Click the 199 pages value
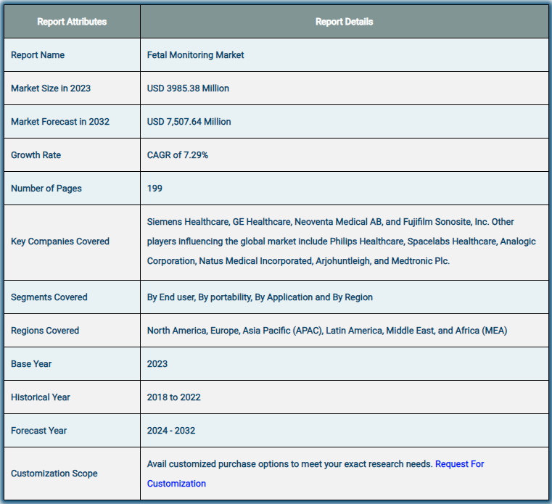This screenshot has height=504, width=552. 155,189
